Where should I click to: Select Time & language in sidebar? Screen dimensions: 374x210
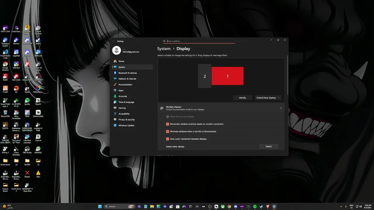click(132, 102)
